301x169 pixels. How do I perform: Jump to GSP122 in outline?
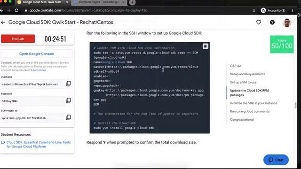[x=235, y=66]
